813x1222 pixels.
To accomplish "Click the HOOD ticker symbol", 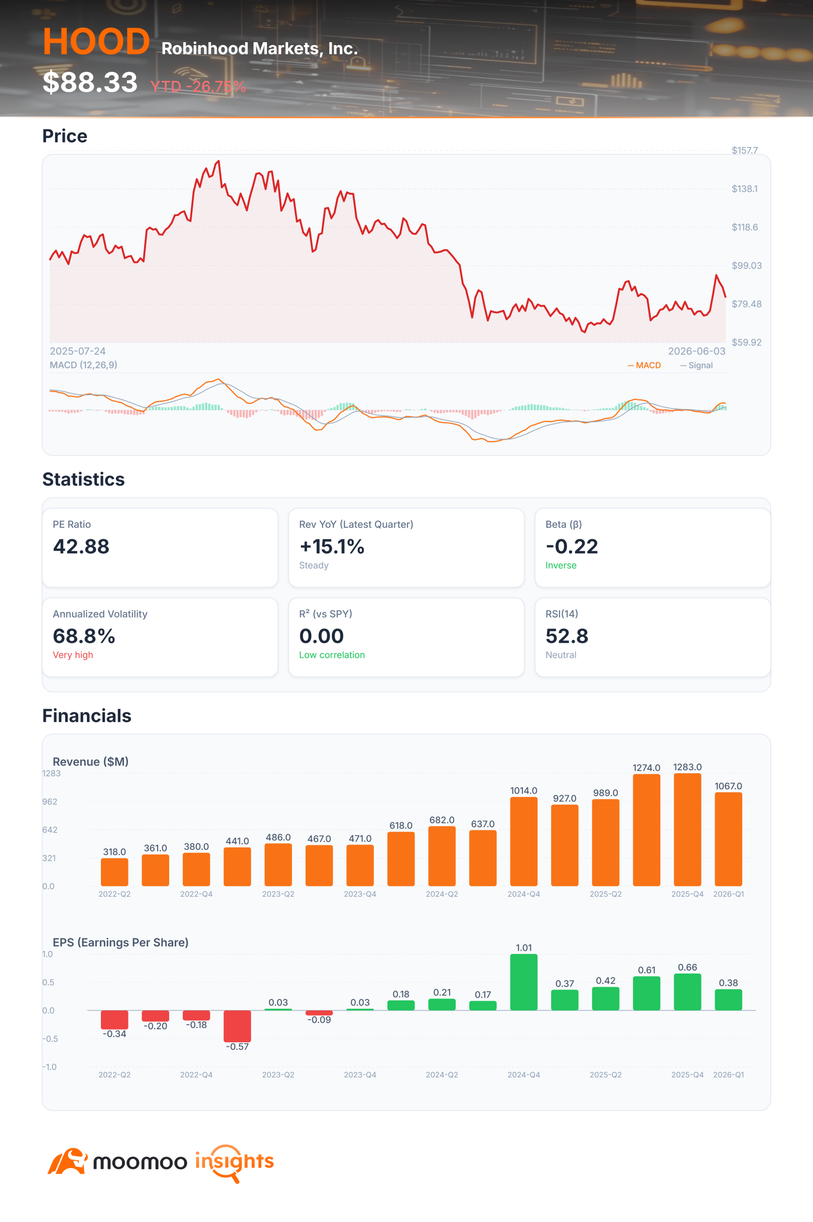I will (96, 42).
